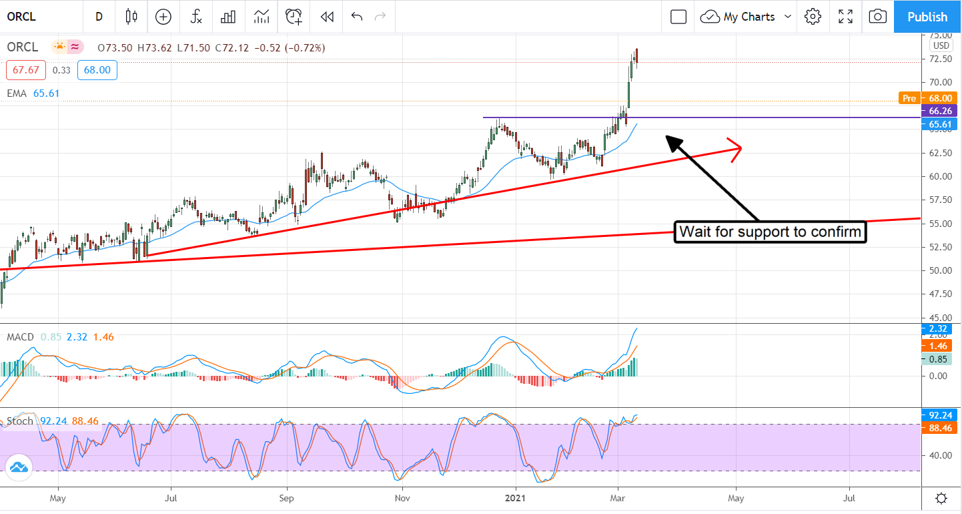Select the MACD indicator label
962x514 pixels.
(x=20, y=337)
